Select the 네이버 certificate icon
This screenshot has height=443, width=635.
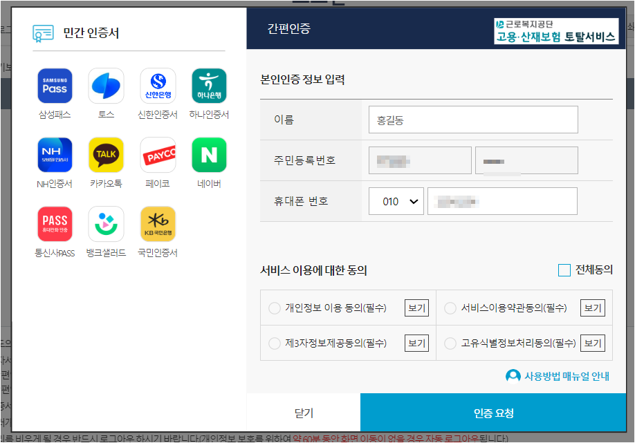point(209,154)
